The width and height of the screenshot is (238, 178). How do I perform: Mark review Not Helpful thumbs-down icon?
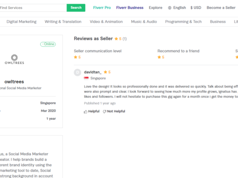[105, 112]
